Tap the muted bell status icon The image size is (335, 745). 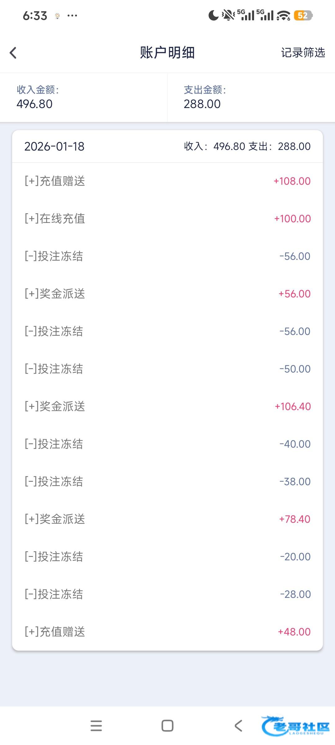[x=228, y=15]
